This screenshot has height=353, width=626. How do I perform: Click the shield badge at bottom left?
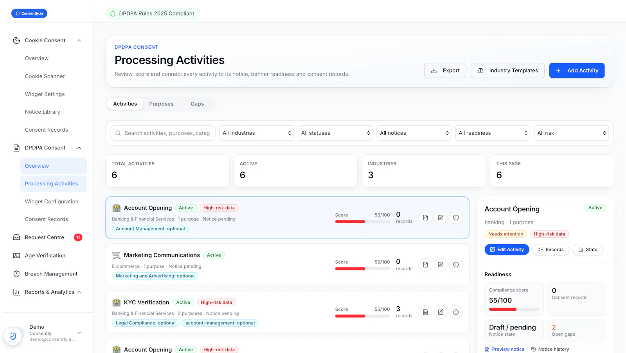(x=13, y=336)
